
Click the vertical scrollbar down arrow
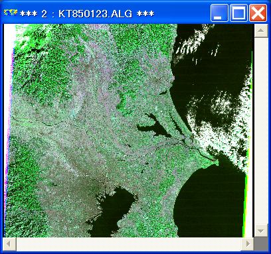261,231
